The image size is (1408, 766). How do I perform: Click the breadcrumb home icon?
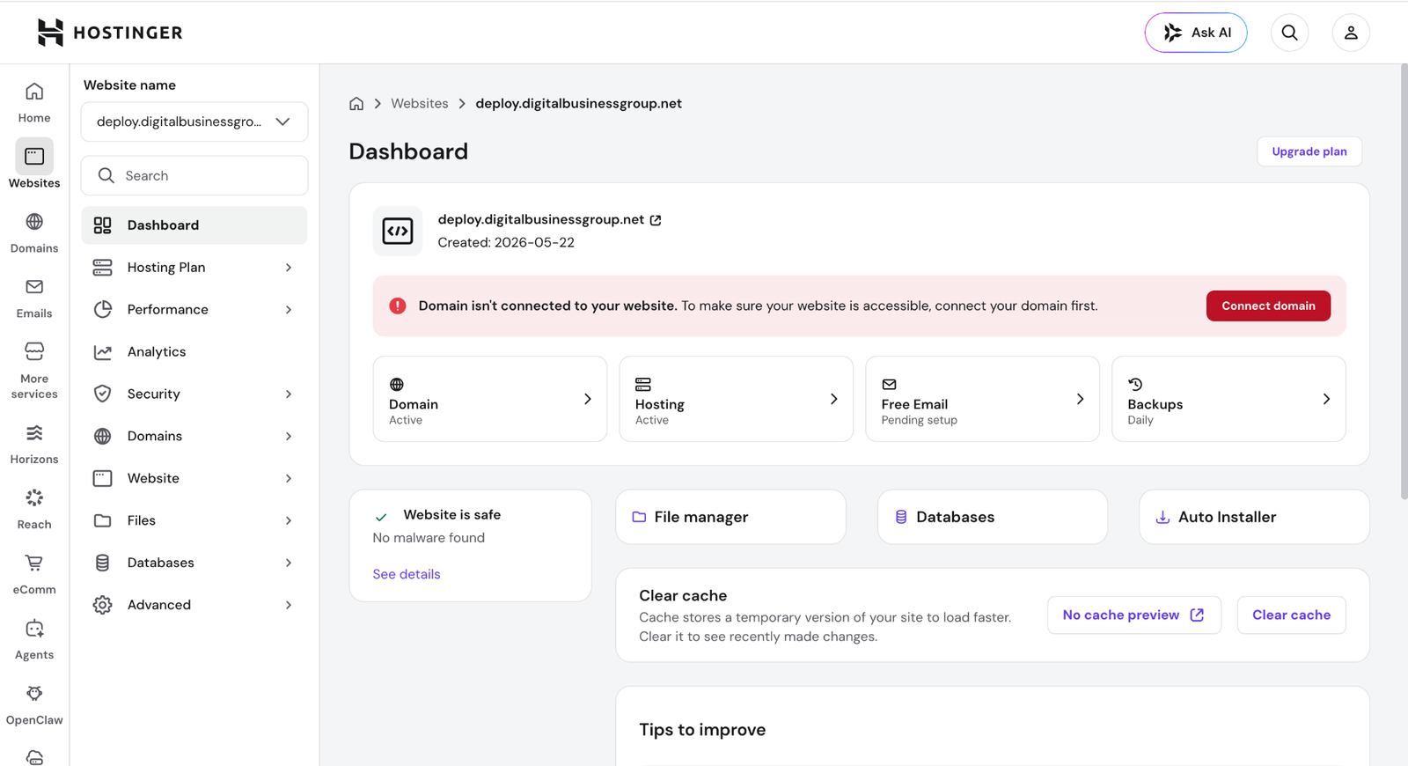[356, 104]
